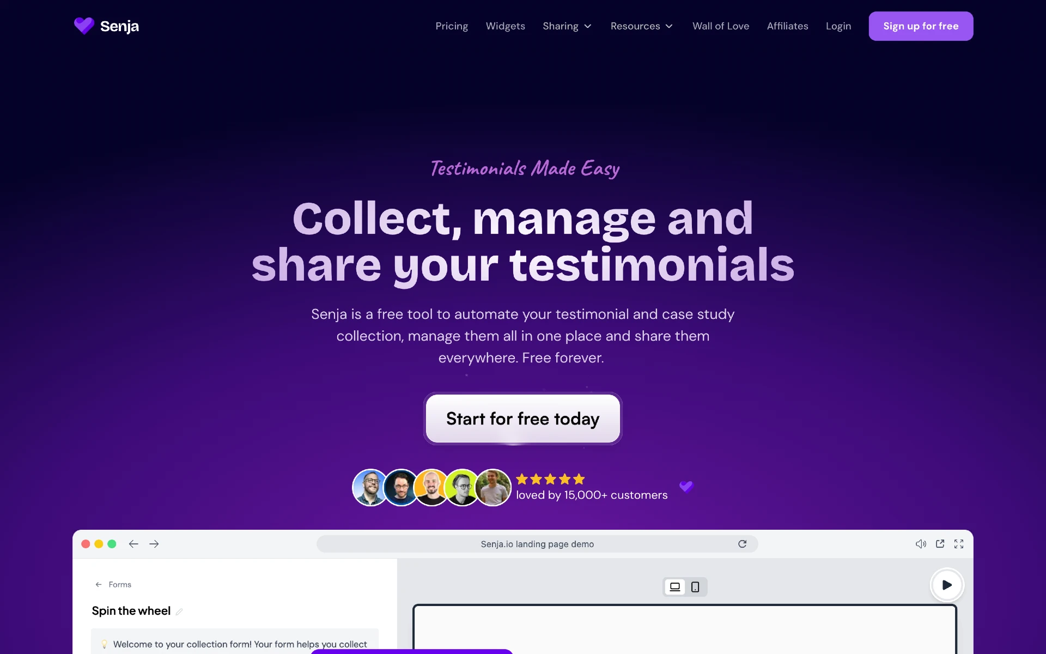Click the Start for free today button
This screenshot has width=1046, height=654.
click(x=522, y=417)
